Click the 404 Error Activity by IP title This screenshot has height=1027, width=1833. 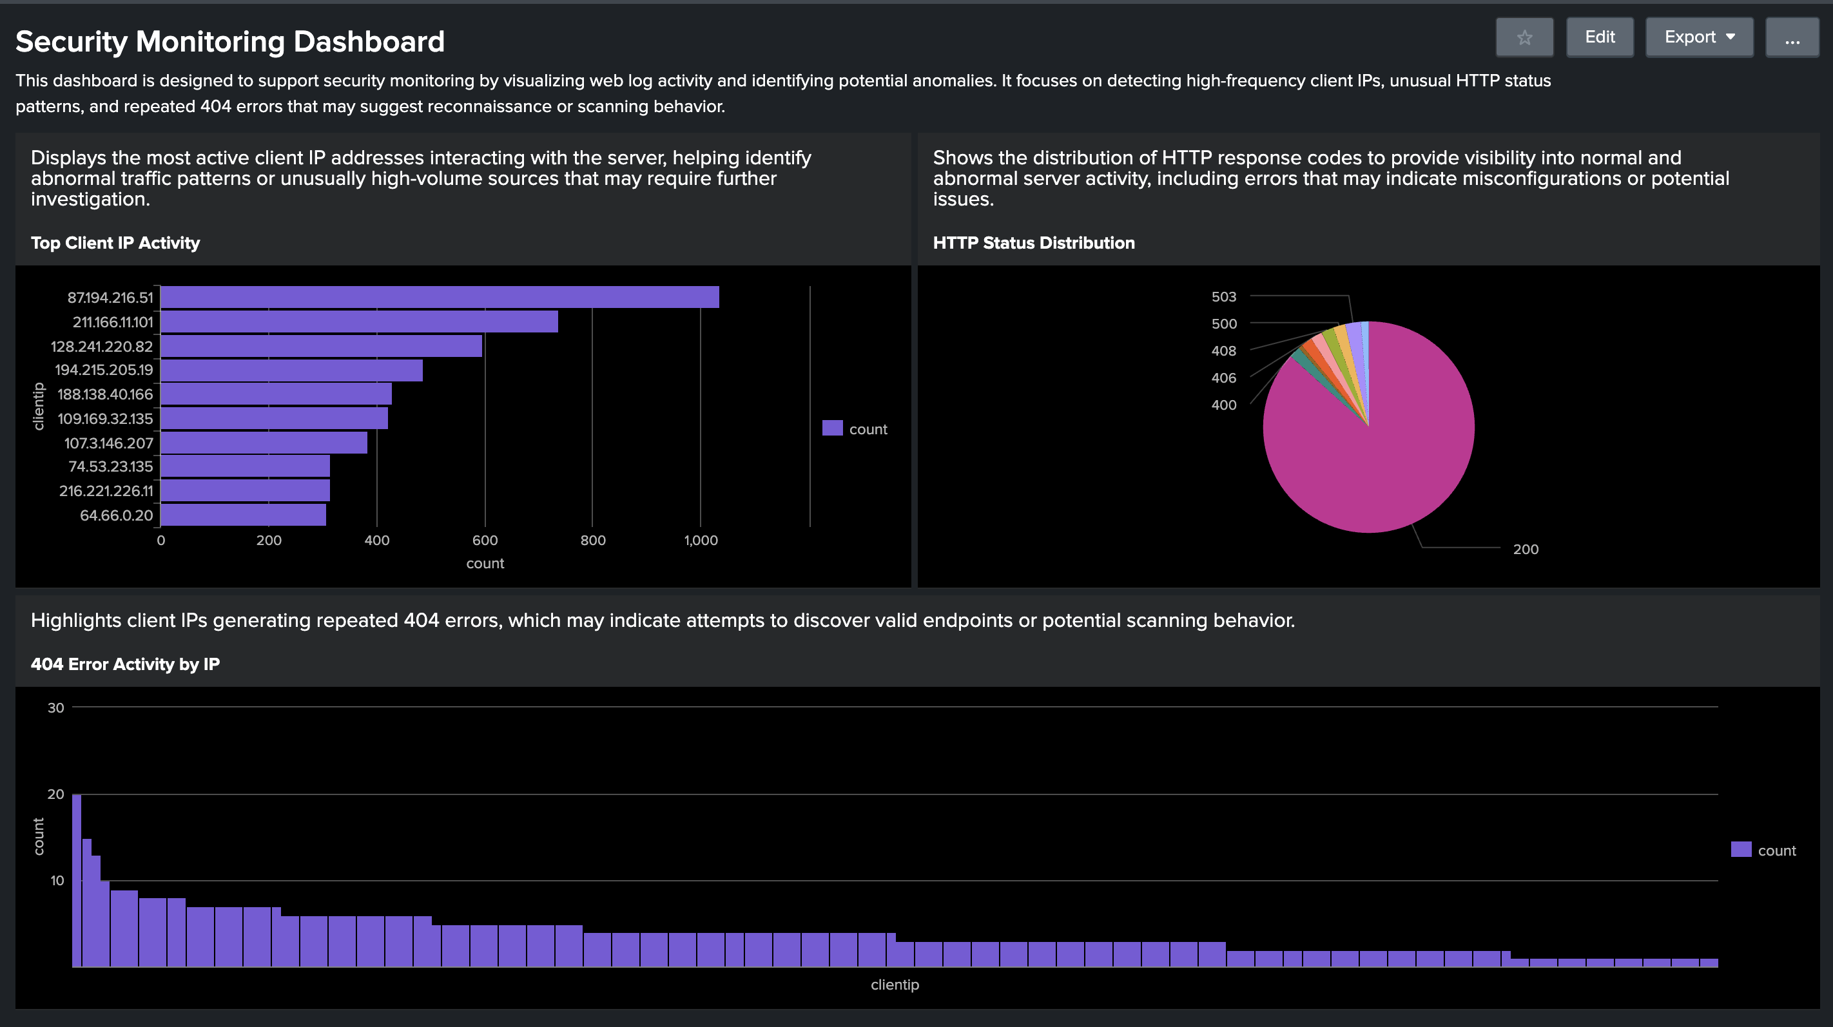pyautogui.click(x=125, y=664)
